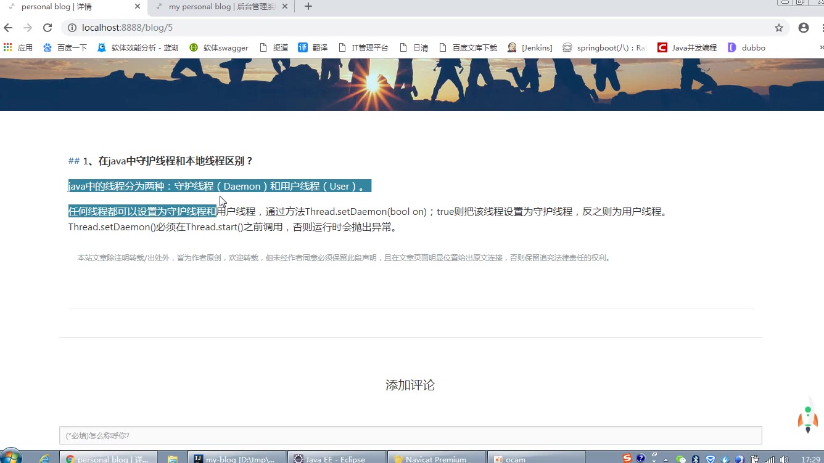Switch to Chrome 'personal blog' taskbar button
Viewport: 824px width, 463px height.
[109, 458]
